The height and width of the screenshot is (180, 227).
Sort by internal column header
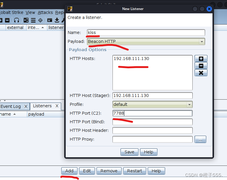[37, 27]
